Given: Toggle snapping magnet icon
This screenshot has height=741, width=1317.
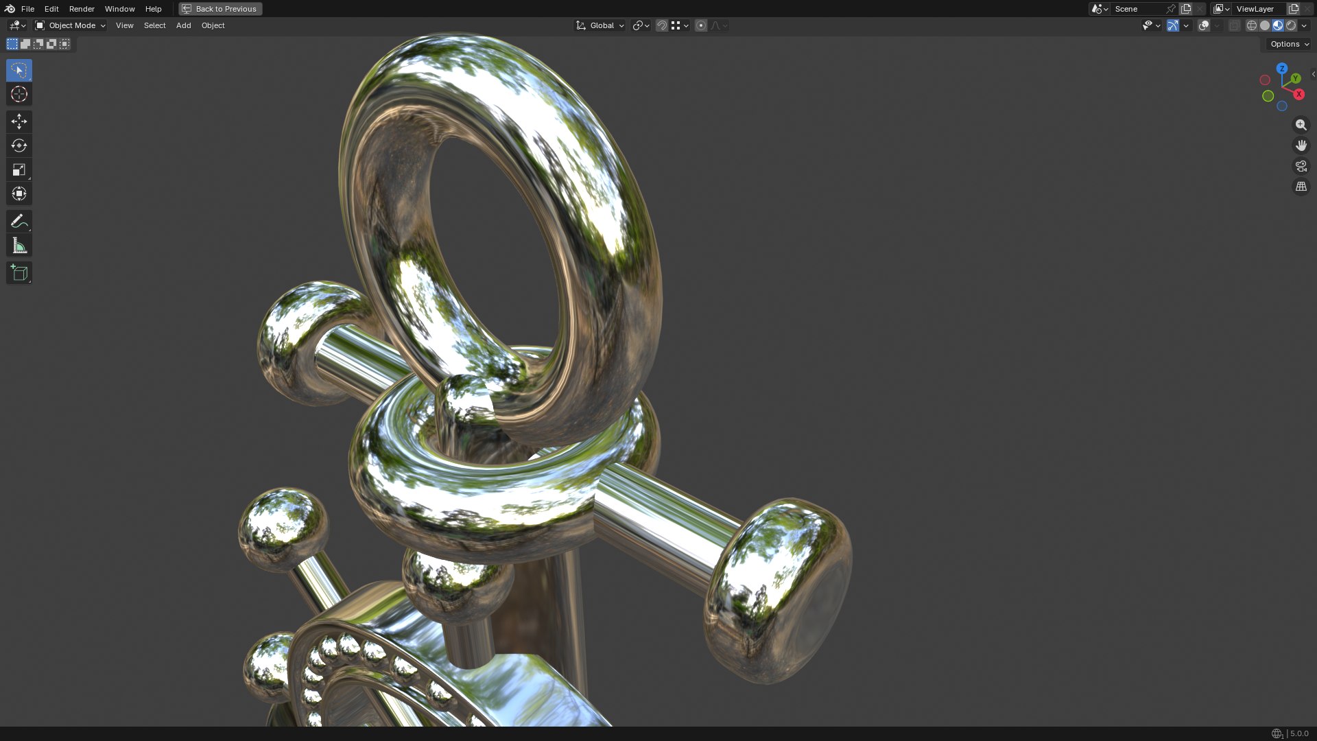Looking at the screenshot, I should [661, 25].
